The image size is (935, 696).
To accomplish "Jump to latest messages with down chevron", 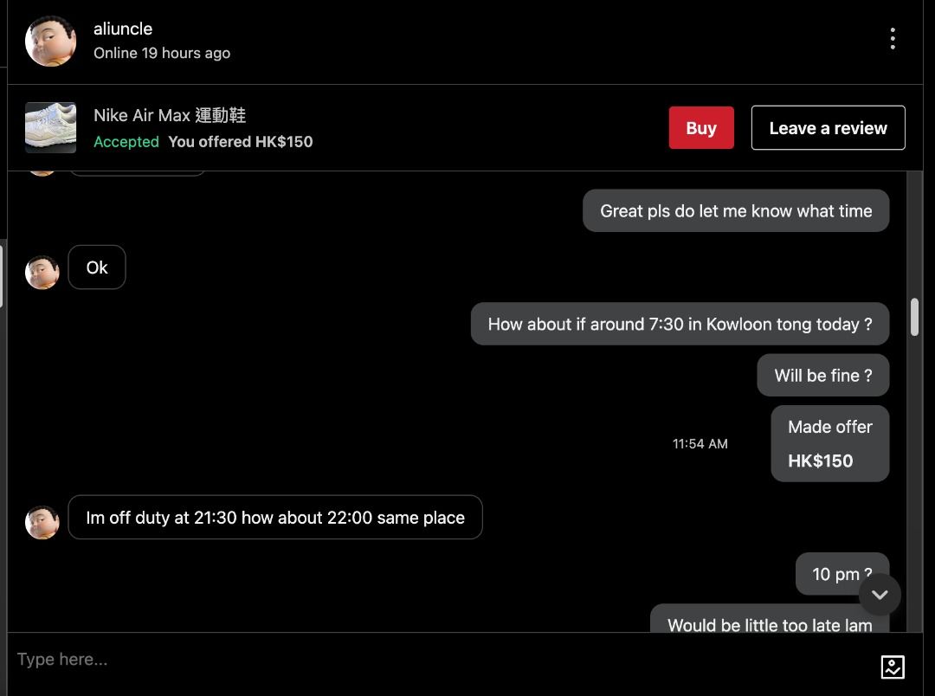I will [880, 595].
